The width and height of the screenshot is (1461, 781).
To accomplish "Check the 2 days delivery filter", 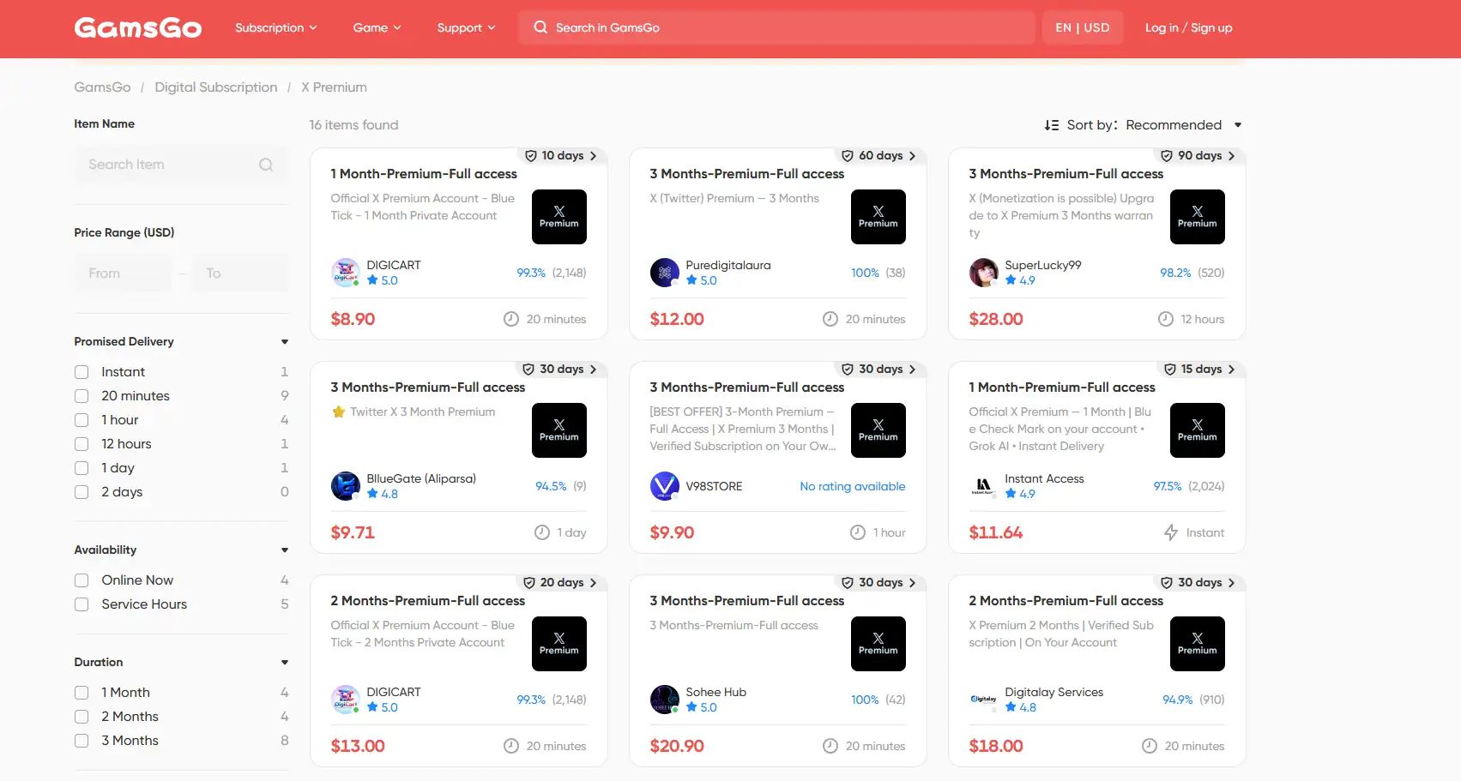I will [82, 492].
